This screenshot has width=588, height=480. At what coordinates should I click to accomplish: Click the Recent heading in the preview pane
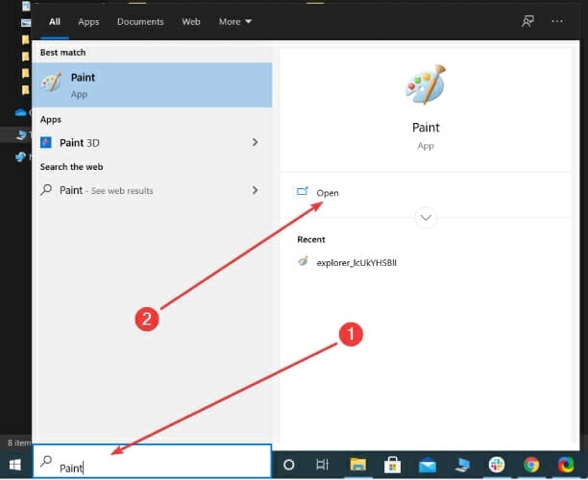pos(311,239)
